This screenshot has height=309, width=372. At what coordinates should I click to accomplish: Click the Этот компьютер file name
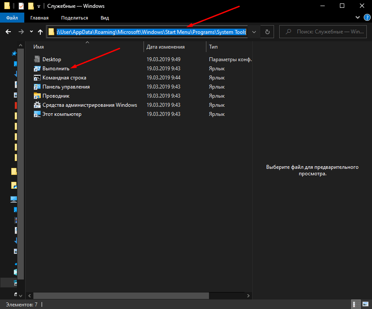62,114
